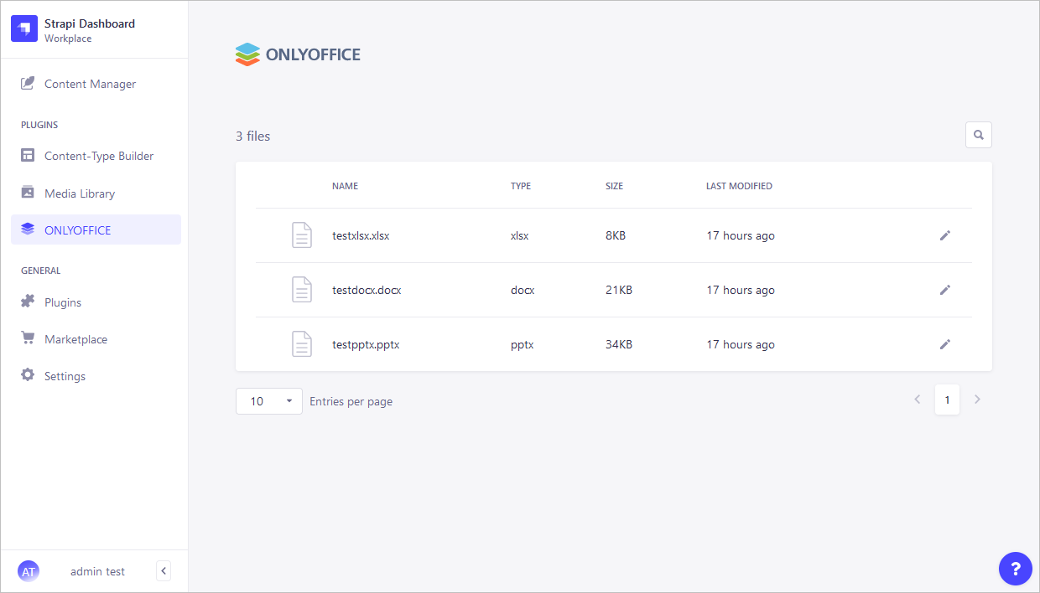Screen dimensions: 1040x593
Task: Click the testdocx.docx file icon
Action: [x=302, y=290]
